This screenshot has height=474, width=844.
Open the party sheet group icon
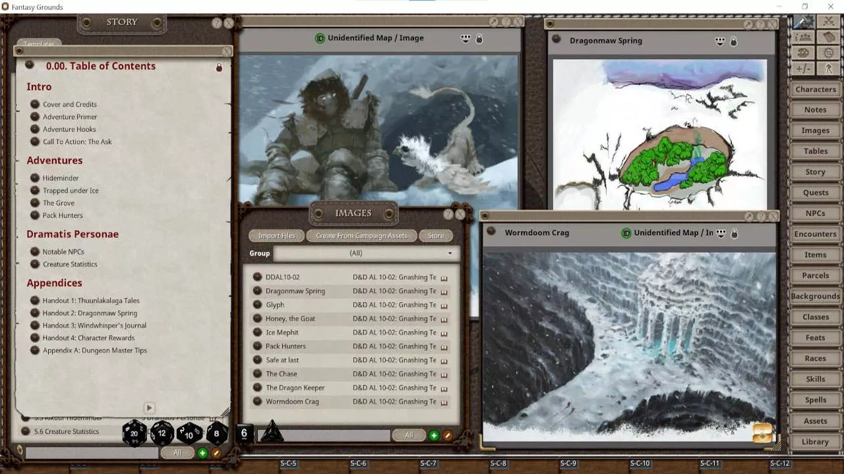(804, 38)
